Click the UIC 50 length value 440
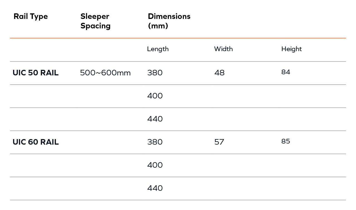Image resolution: width=356 pixels, height=210 pixels. [x=155, y=119]
